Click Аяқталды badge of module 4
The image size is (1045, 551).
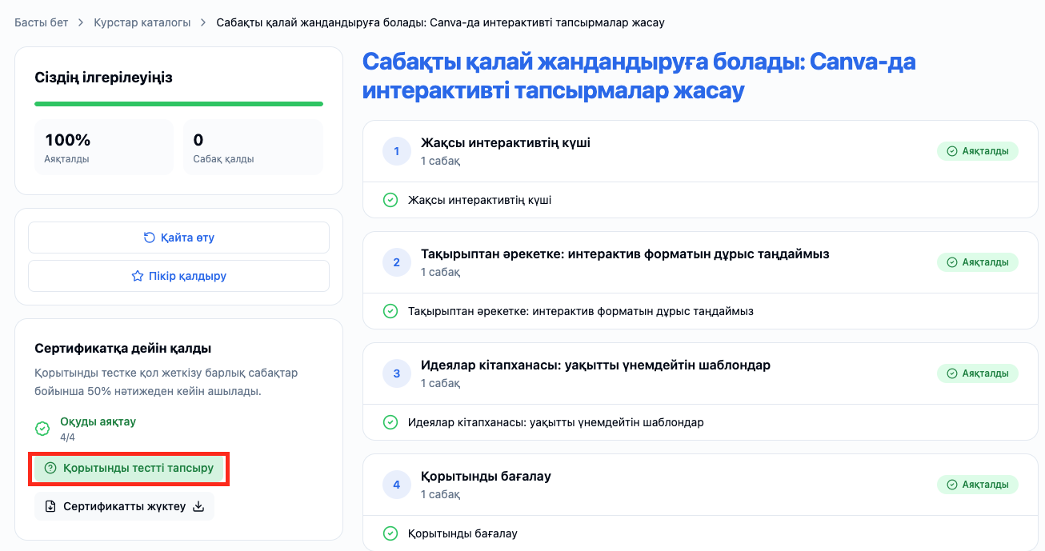pos(978,485)
